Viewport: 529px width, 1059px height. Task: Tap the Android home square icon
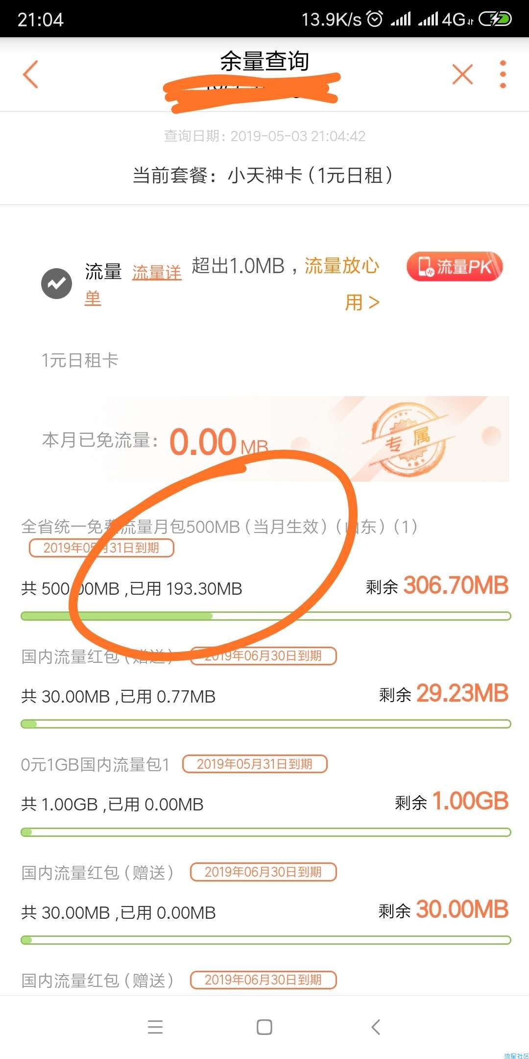tap(264, 1027)
